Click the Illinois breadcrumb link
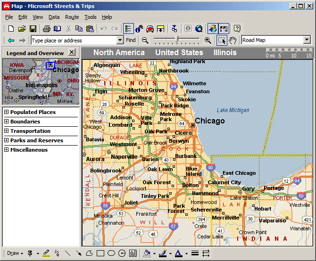The width and height of the screenshot is (316, 261). (x=225, y=52)
